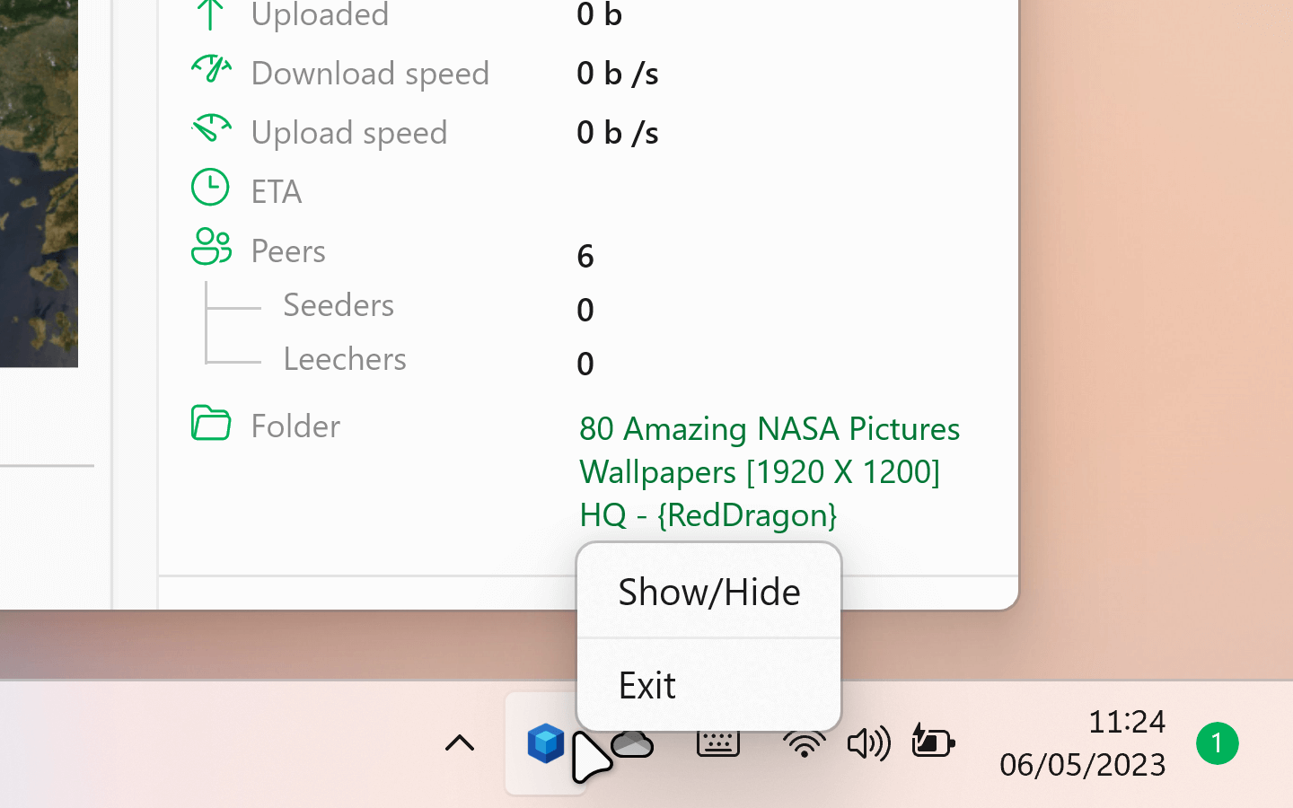This screenshot has width=1293, height=808.
Task: Open the green Folder icon
Action: click(x=210, y=422)
